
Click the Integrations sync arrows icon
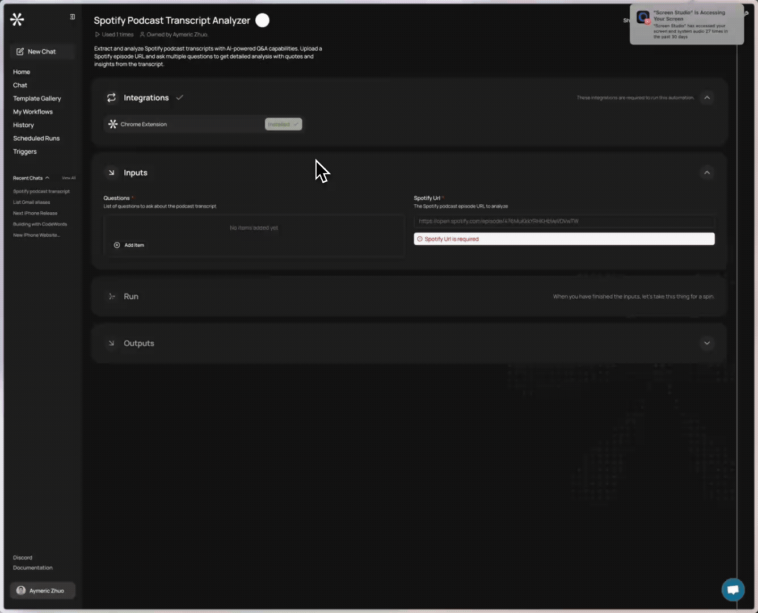coord(111,98)
